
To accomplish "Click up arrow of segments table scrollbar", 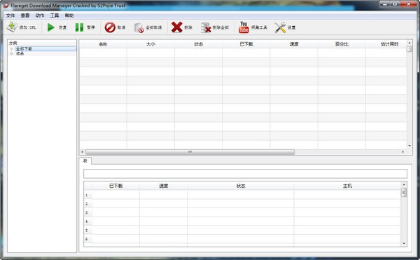I will 404,185.
